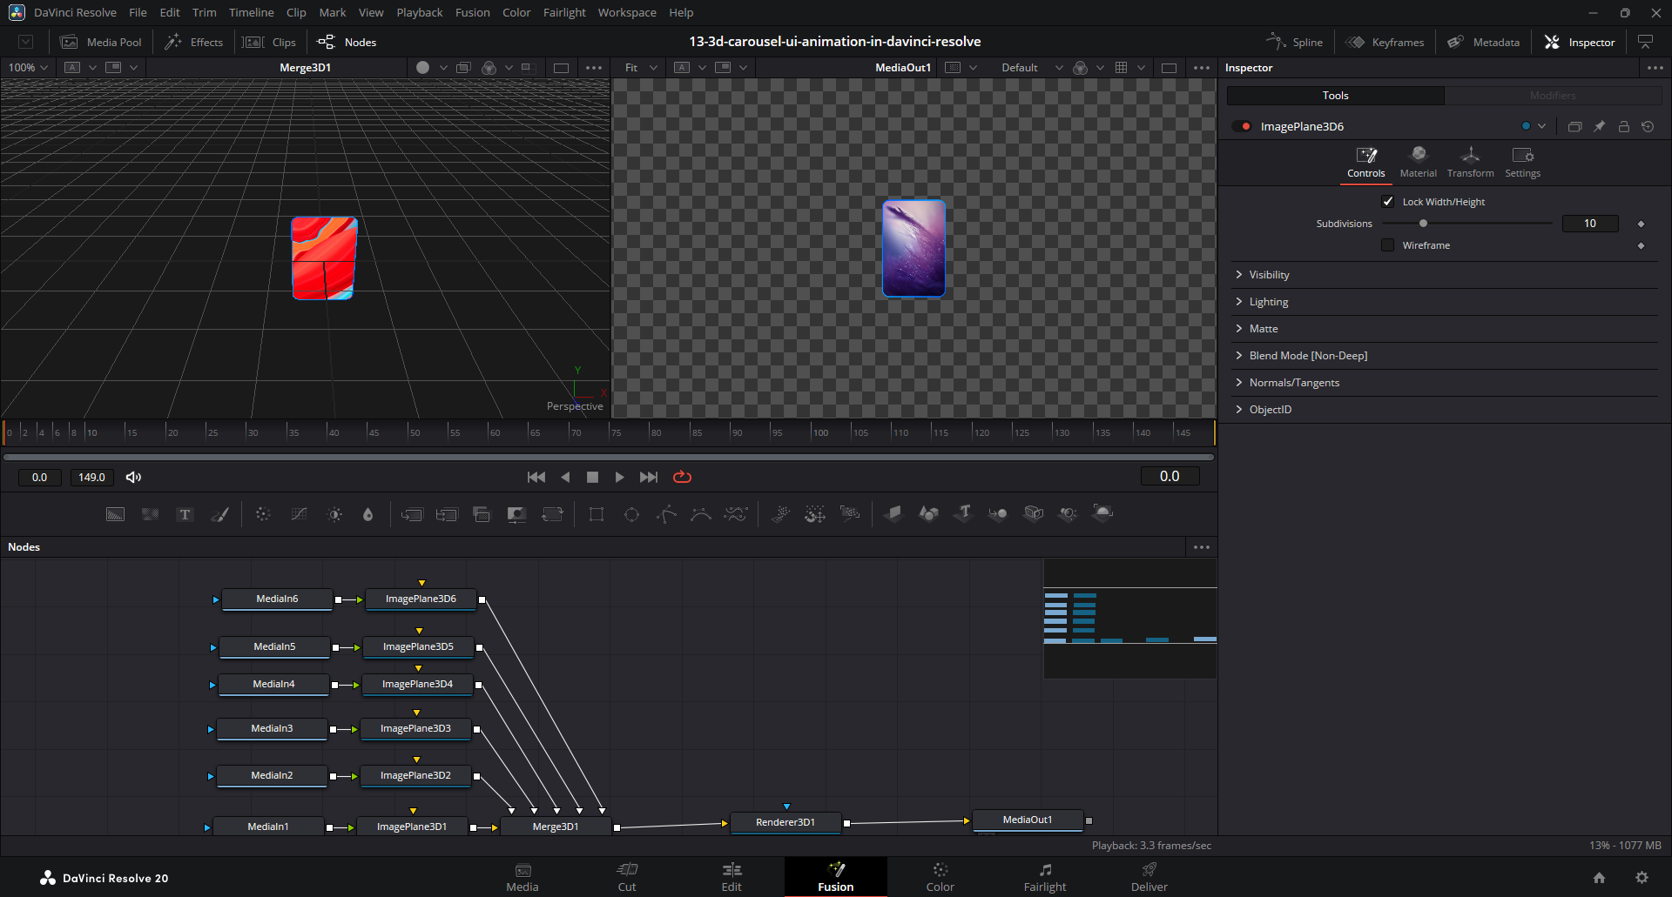Open the Fusion menu
Image resolution: width=1672 pixels, height=897 pixels.
(472, 12)
